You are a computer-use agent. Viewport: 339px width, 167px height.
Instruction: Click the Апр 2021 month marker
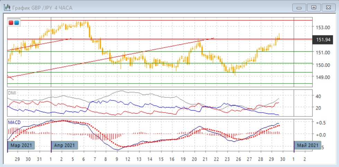[x=65, y=145]
